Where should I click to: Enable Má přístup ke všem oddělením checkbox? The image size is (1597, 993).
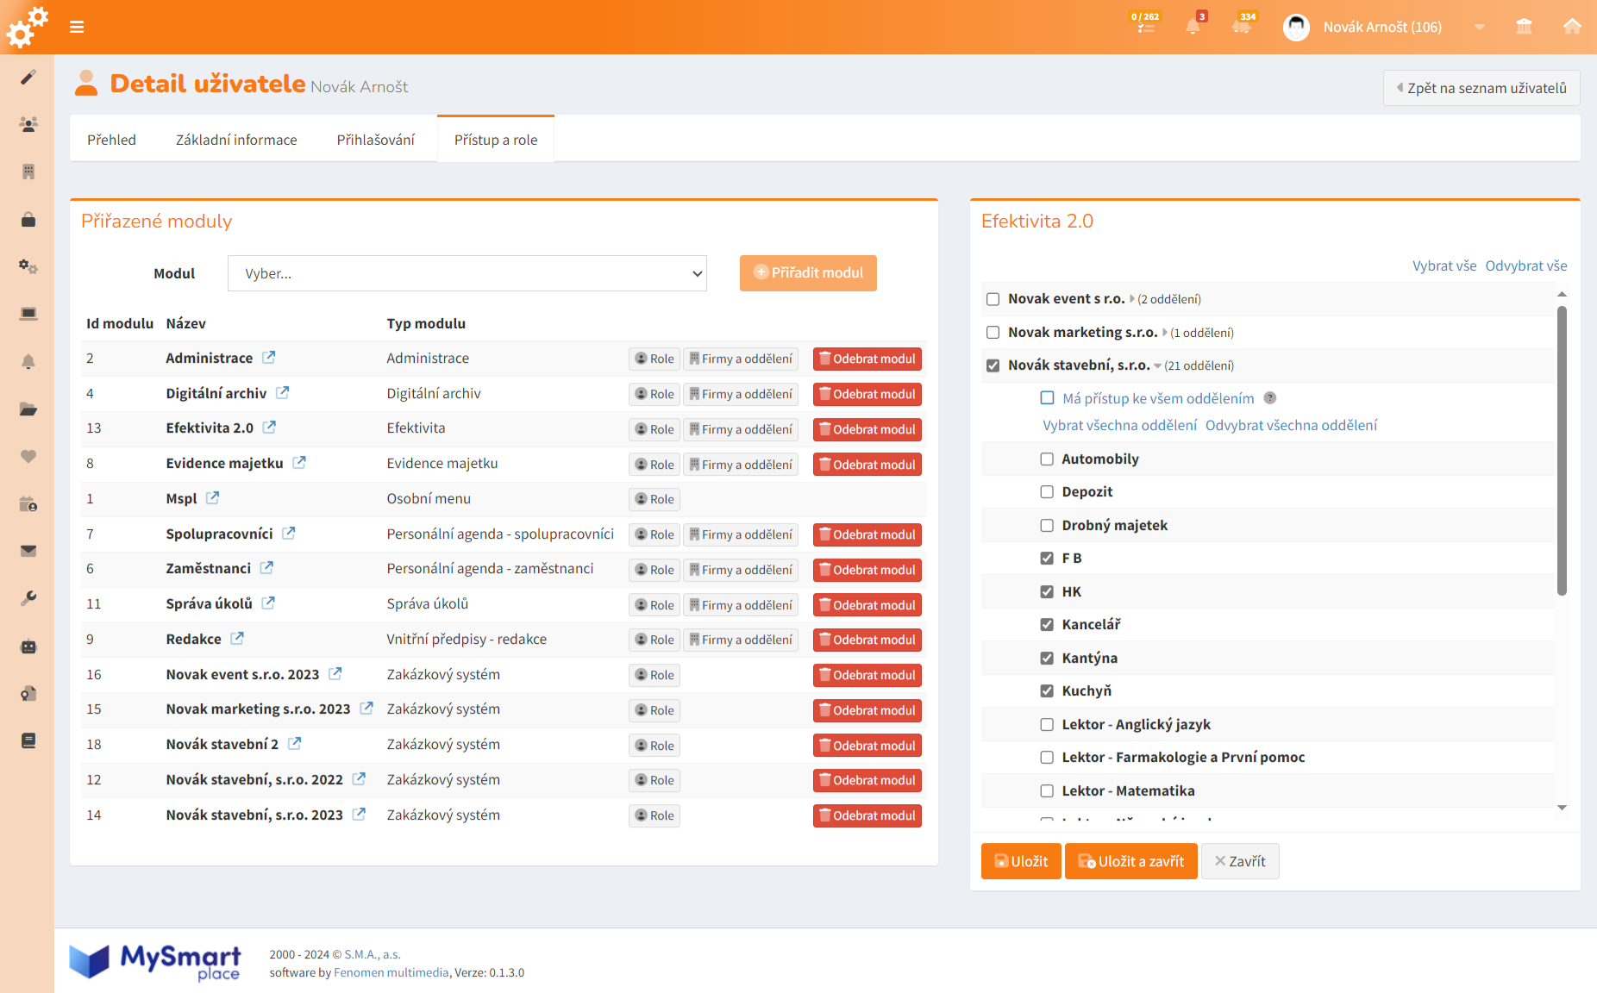click(x=1047, y=398)
